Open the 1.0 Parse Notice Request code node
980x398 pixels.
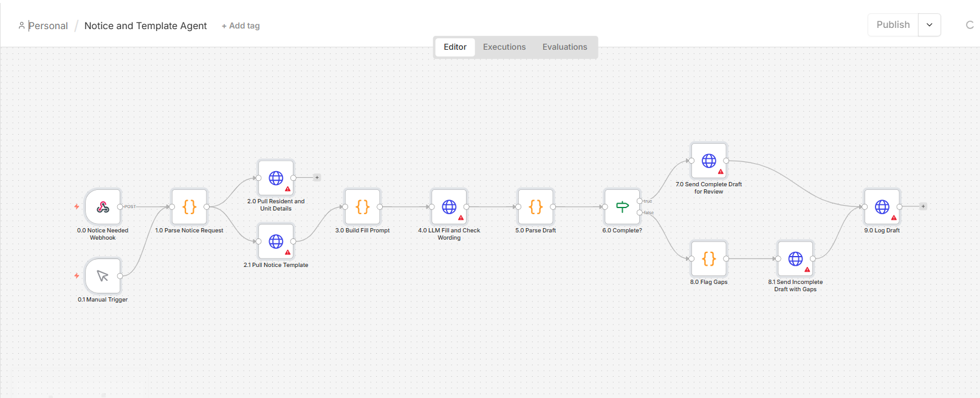[x=190, y=207]
